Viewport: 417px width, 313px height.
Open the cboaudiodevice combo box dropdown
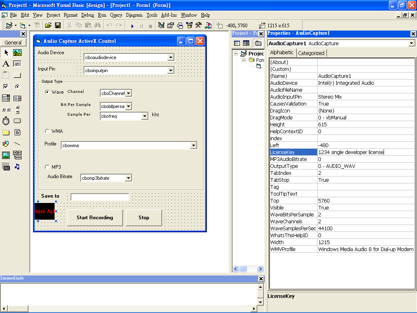171,57
